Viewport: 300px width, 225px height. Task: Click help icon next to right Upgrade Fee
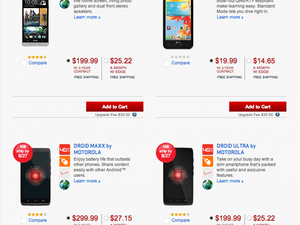click(277, 115)
